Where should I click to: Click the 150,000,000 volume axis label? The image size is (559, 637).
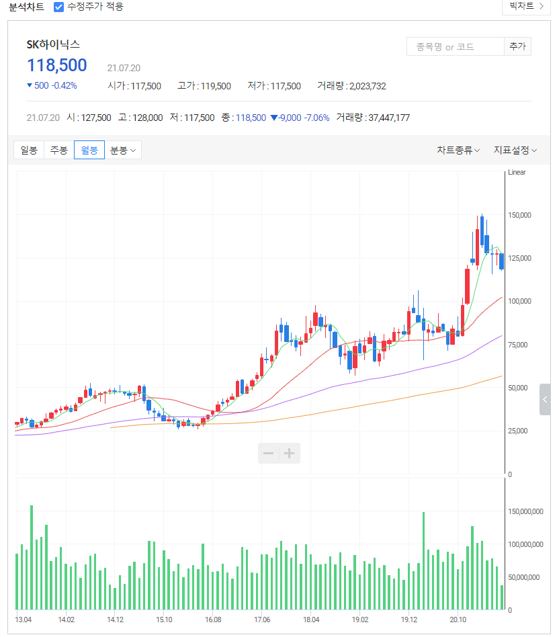click(x=525, y=511)
